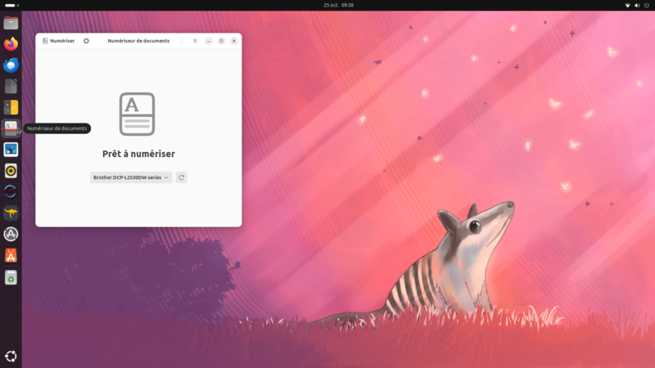Refresh the scanner device list
Viewport: 655px width, 368px height.
coord(181,177)
